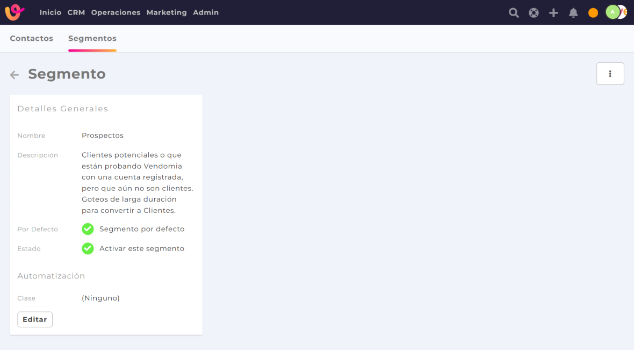Go back using the left arrow icon
This screenshot has width=634, height=350.
[x=15, y=75]
